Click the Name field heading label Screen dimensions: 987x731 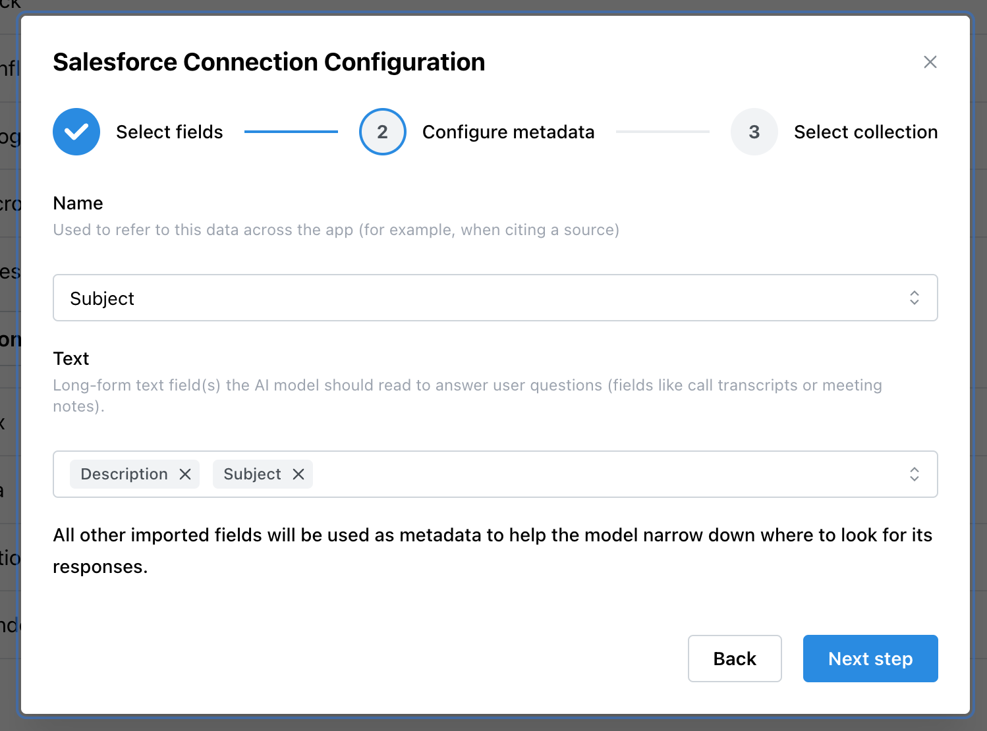pyautogui.click(x=78, y=203)
